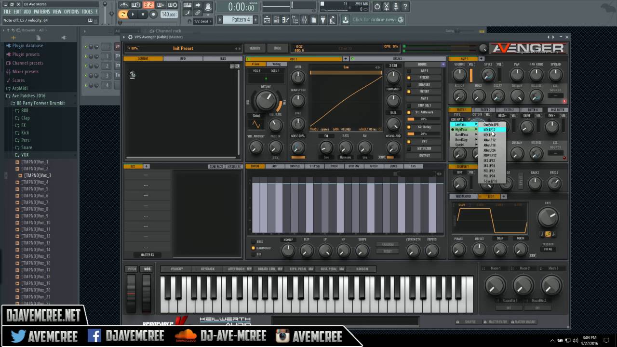Click the typing keyboard to piano icon
The height and width of the screenshot is (347, 617).
point(188,5)
